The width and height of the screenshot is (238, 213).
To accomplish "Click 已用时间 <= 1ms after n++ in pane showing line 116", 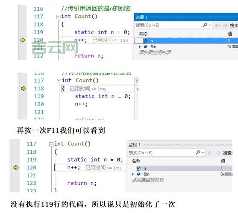I will coord(110,40).
